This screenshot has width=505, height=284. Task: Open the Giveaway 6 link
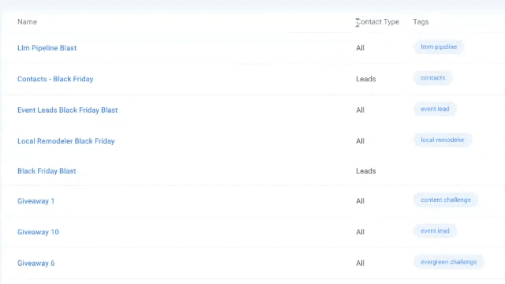[x=36, y=263]
